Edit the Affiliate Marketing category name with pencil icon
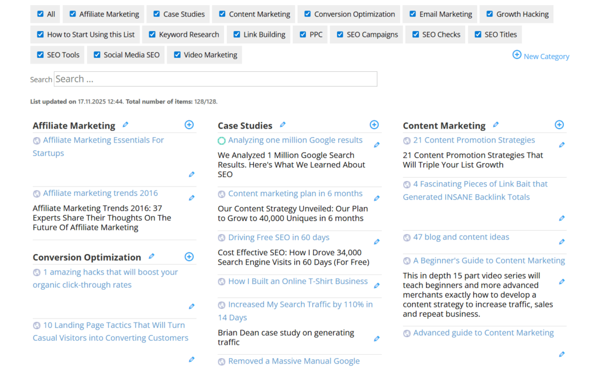 point(125,124)
